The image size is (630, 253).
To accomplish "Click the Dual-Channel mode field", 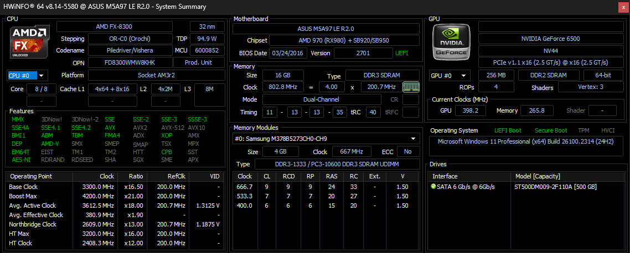I will 322,99.
